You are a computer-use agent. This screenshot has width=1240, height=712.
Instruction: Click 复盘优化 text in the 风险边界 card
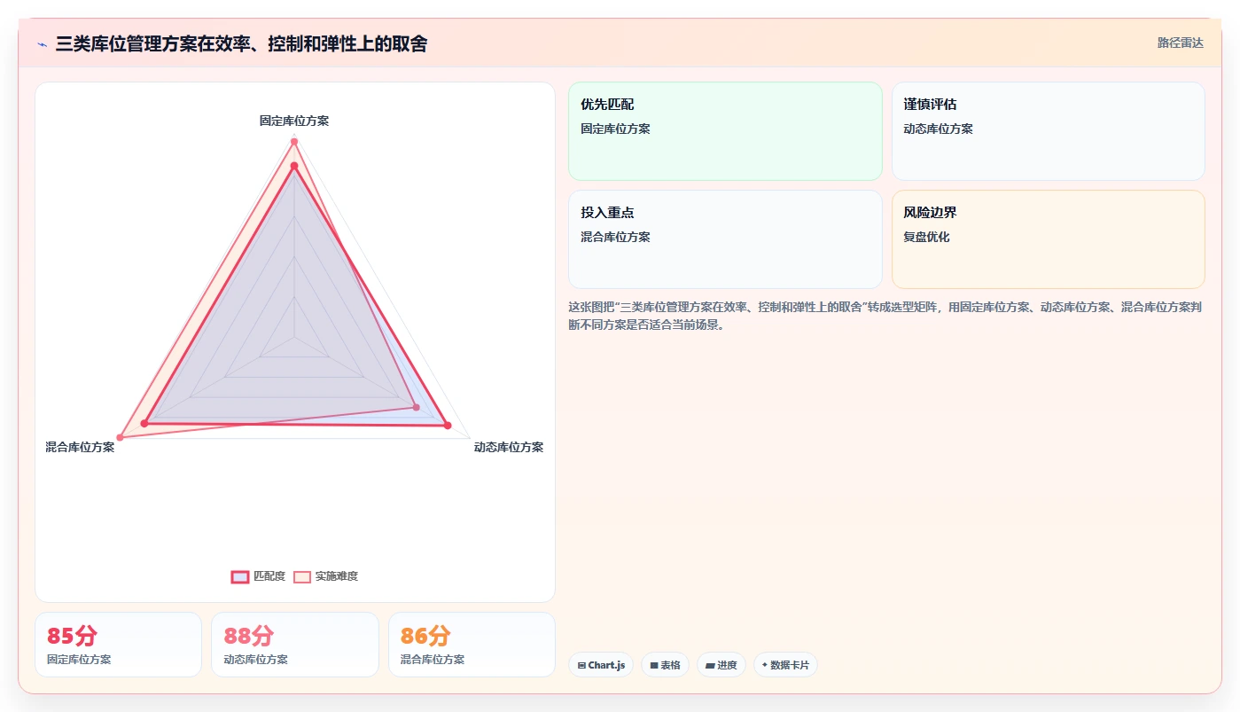point(926,238)
